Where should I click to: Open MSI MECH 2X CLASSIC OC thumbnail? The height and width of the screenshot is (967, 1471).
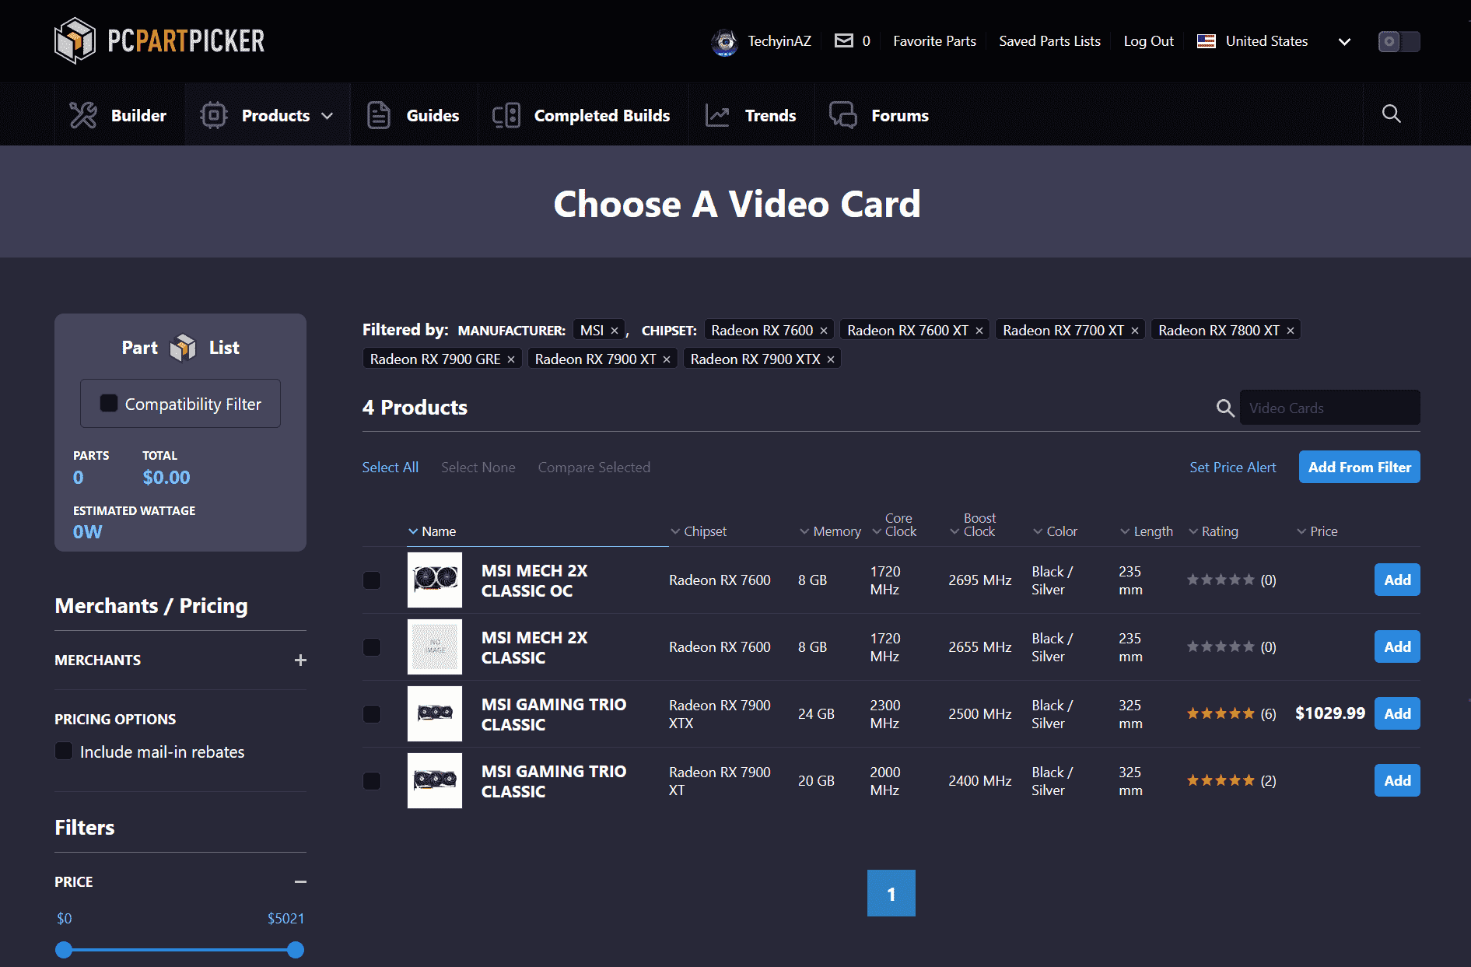point(435,580)
